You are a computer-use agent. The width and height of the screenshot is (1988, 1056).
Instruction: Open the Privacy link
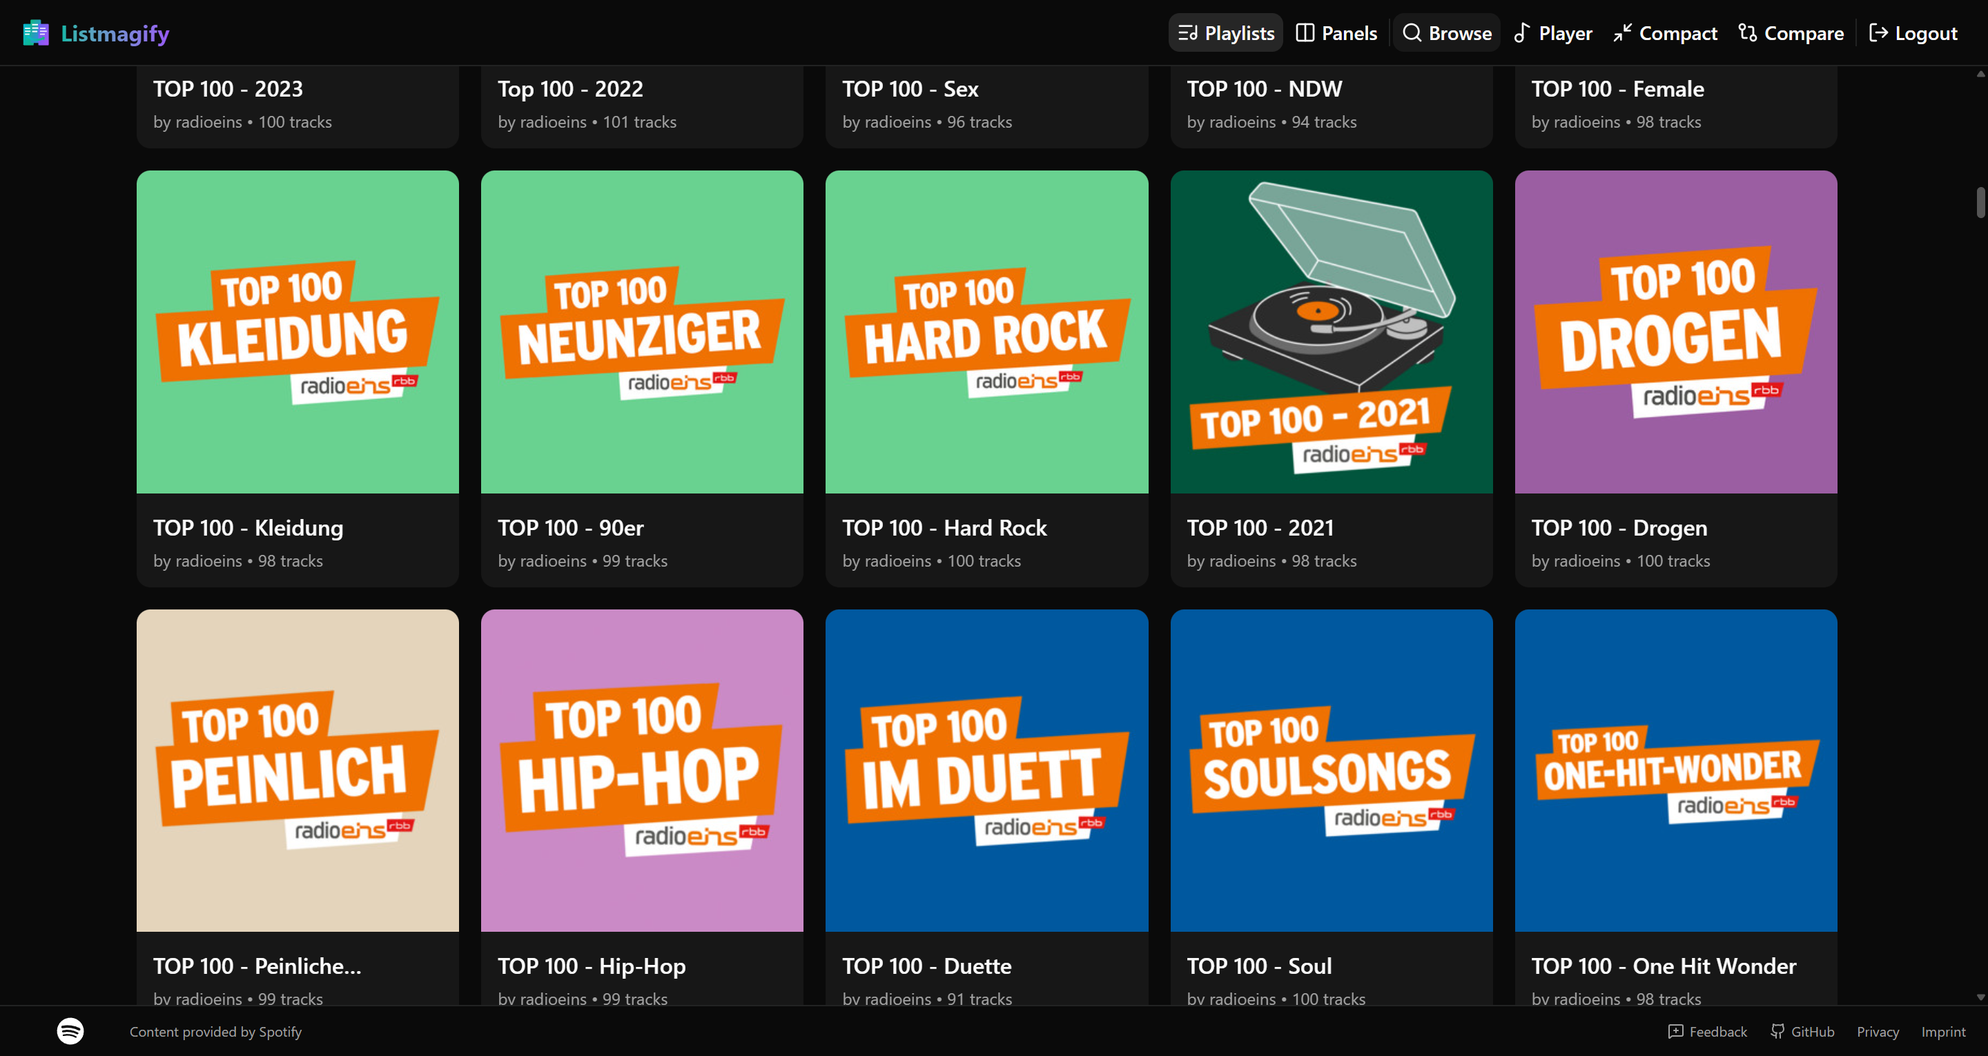click(x=1878, y=1030)
